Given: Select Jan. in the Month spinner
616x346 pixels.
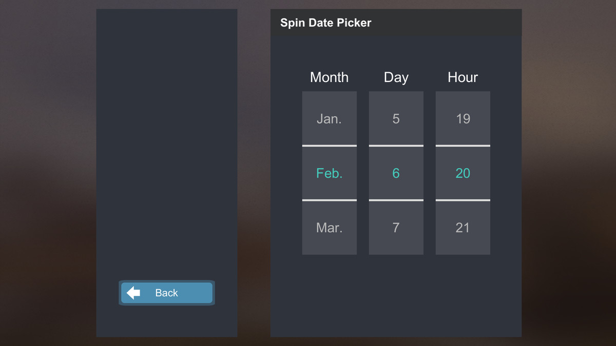Looking at the screenshot, I should coord(329,118).
